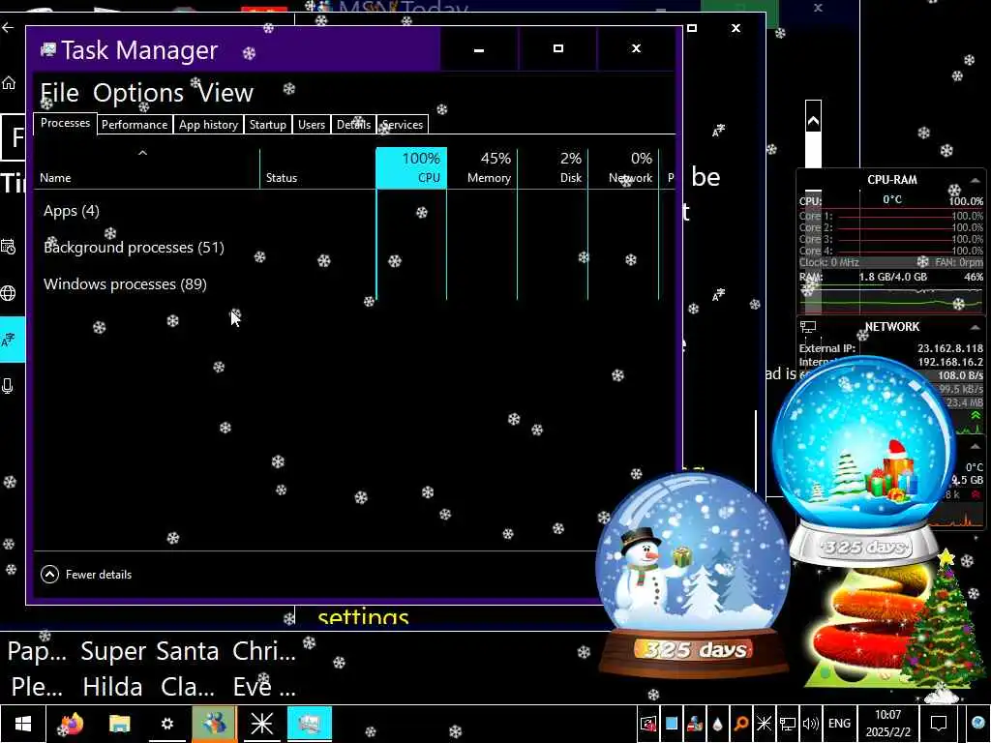This screenshot has height=743, width=991.
Task: Toggle the sort direction arrow above Name
Action: pyautogui.click(x=143, y=153)
